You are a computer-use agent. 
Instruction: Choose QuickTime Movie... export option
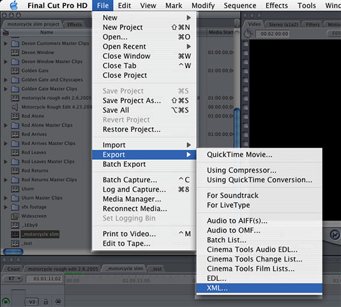[259, 155]
